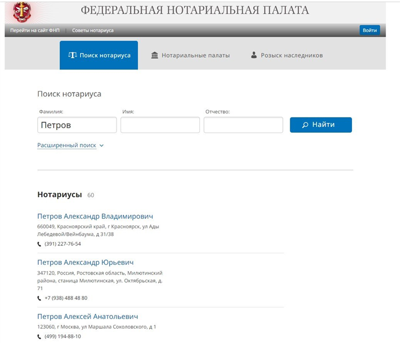This screenshot has height=343, width=400.
Task: Click the building icon beside Нотариальные палаты
Action: coord(155,55)
